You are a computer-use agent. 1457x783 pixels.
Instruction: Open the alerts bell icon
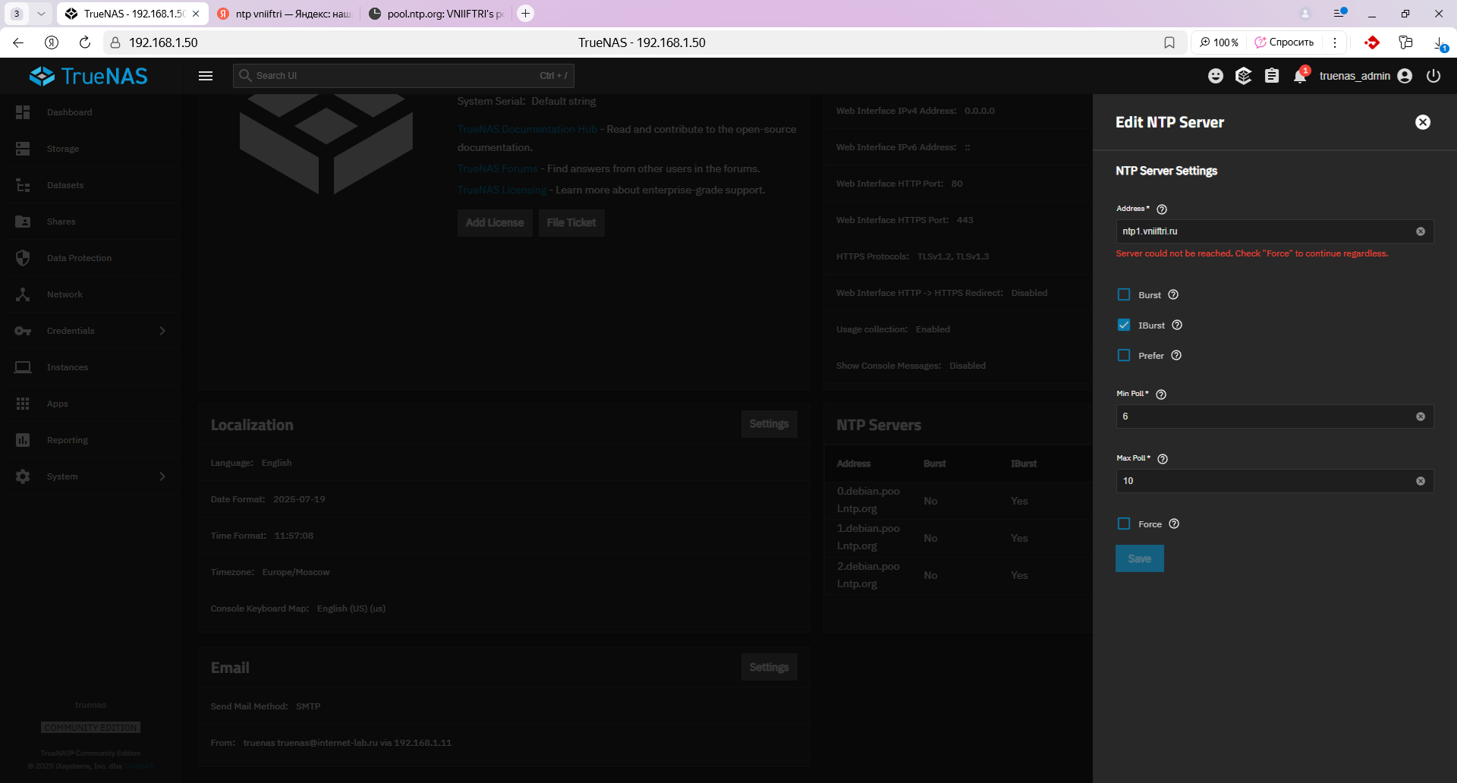coord(1301,76)
